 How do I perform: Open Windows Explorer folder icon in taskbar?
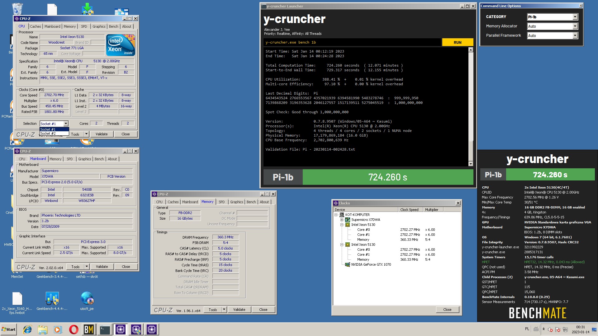pos(43,329)
